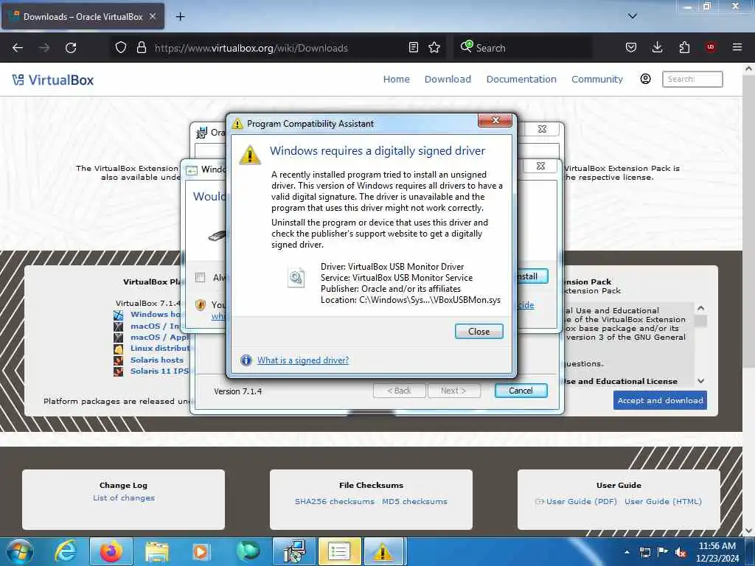Open the Firefox hamburger application menu

click(737, 48)
